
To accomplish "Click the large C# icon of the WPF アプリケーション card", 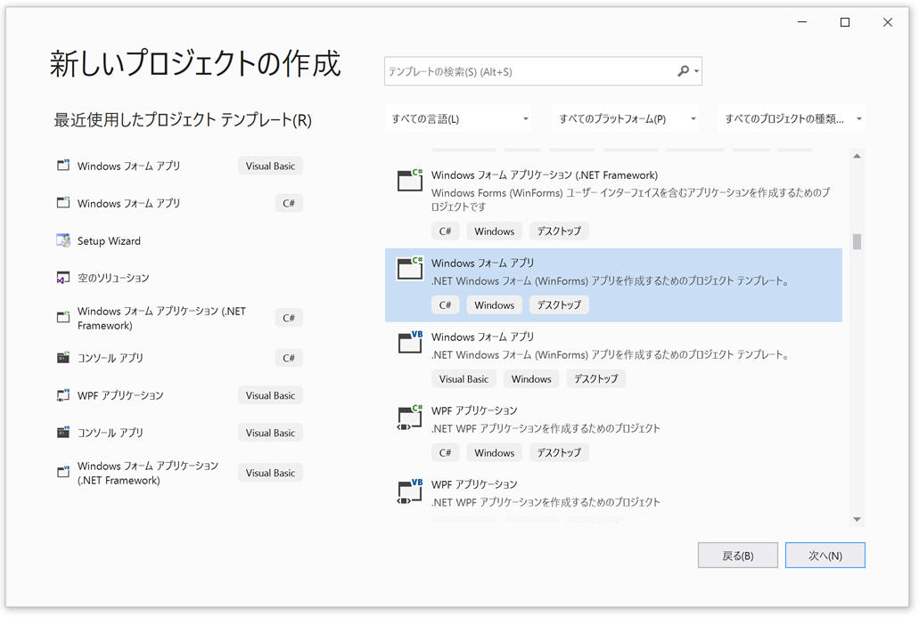I will coord(410,416).
